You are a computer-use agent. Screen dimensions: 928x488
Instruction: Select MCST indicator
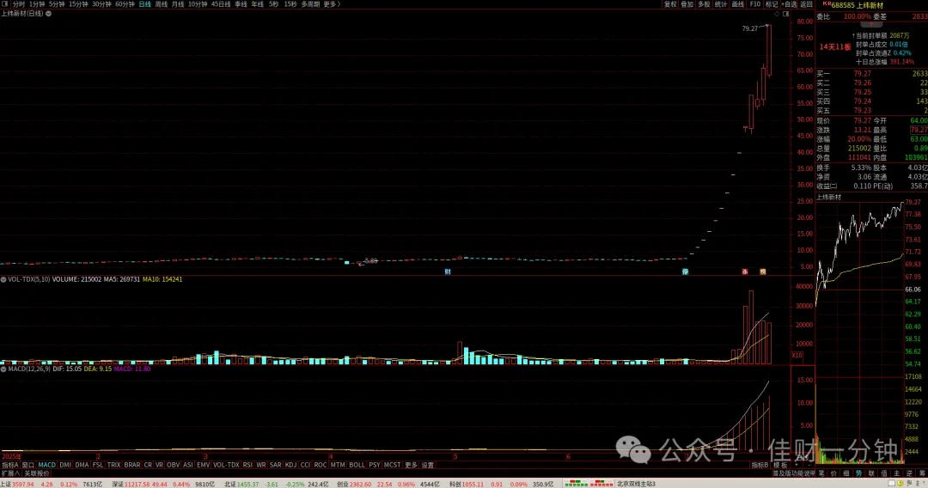coord(392,465)
